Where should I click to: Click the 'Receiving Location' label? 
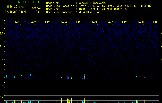[60, 6]
